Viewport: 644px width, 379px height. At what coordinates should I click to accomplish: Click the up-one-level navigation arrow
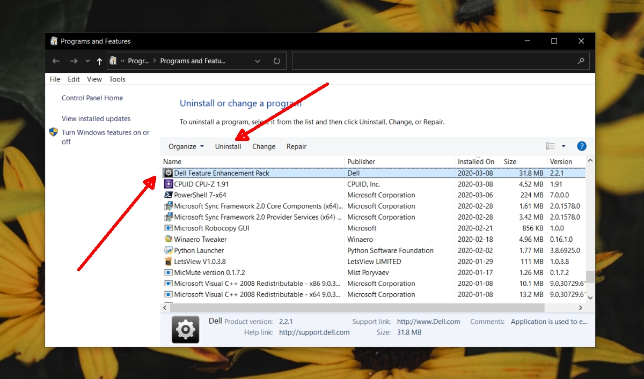(99, 61)
